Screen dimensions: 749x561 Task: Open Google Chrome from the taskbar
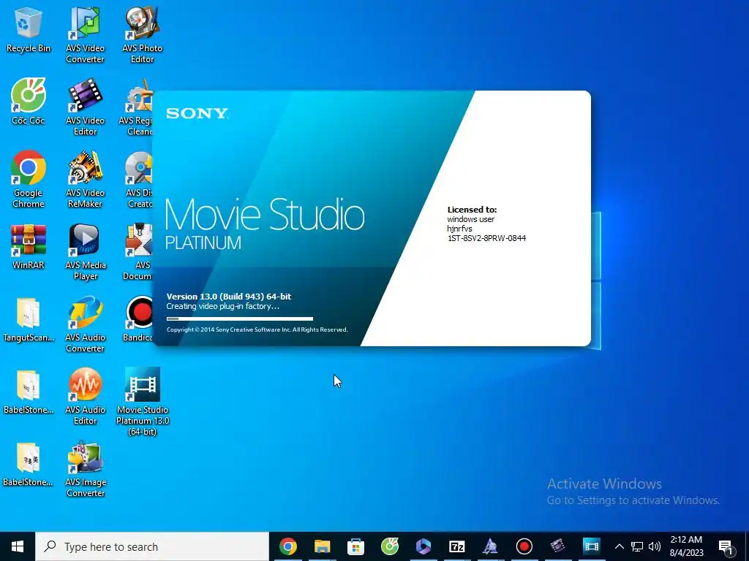pos(288,546)
